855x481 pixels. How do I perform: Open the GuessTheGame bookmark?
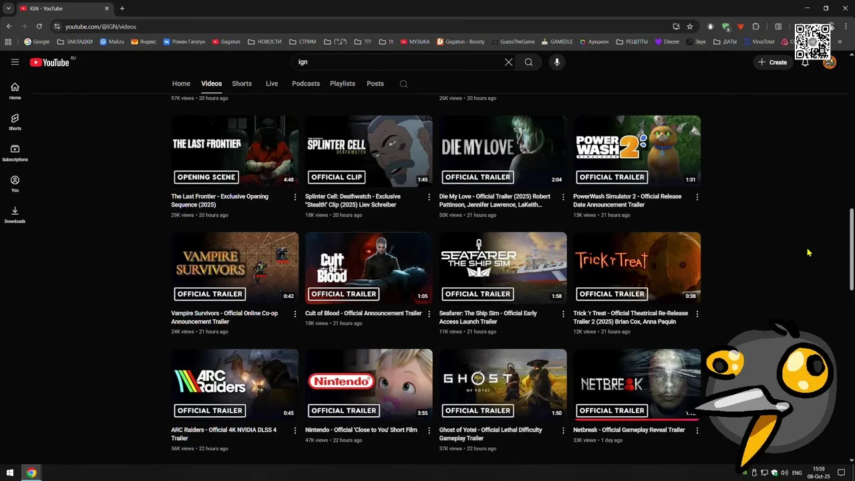click(513, 41)
